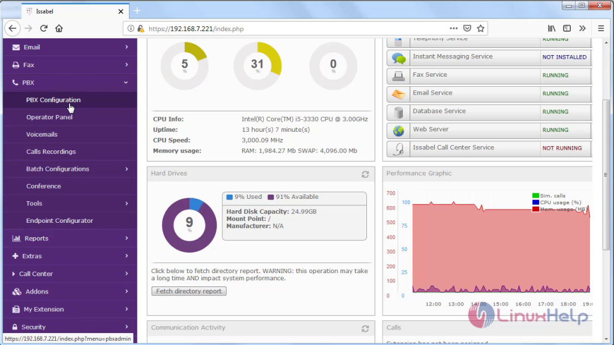Click RUNNING status for Email Service
Image resolution: width=614 pixels, height=345 pixels.
click(x=555, y=93)
